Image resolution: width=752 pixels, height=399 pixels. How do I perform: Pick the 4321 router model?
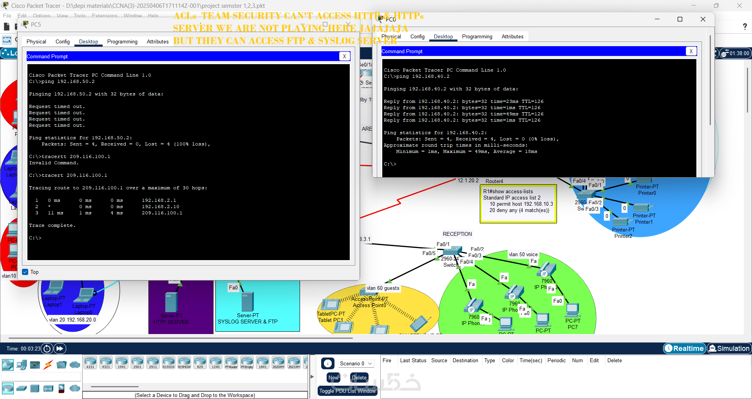point(106,363)
